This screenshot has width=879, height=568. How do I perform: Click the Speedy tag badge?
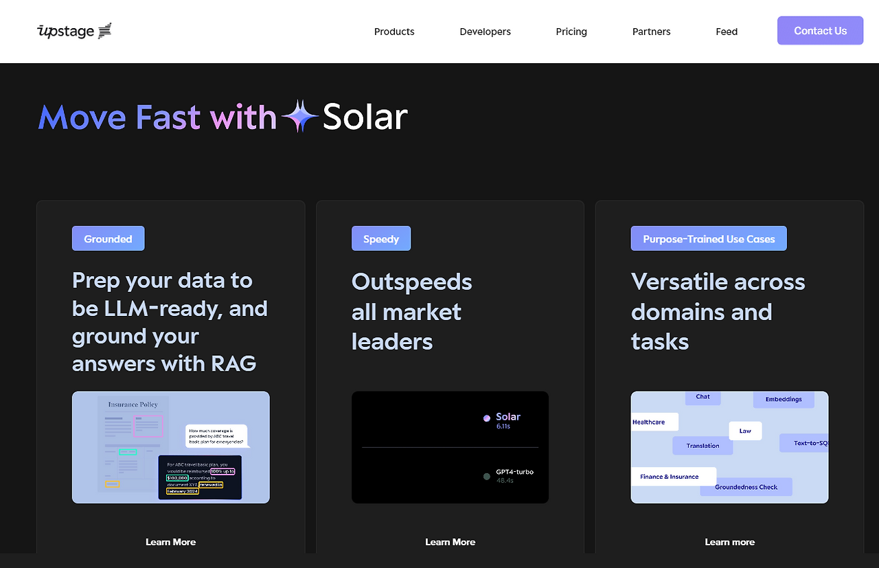[x=381, y=238]
